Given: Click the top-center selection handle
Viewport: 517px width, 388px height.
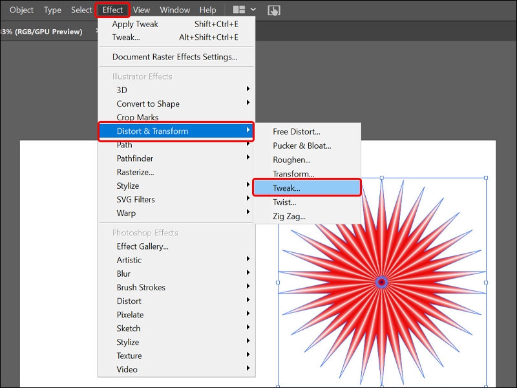Looking at the screenshot, I should [x=382, y=178].
